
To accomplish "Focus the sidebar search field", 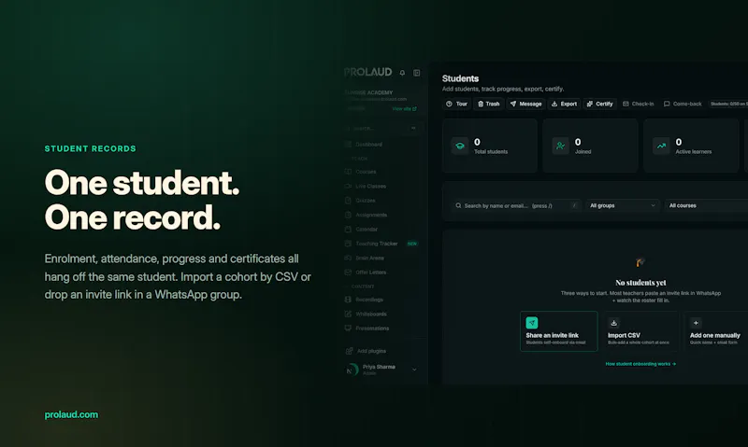I will [381, 128].
